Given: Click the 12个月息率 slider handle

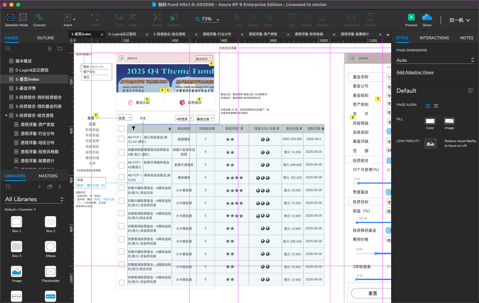Looking at the screenshot, I should coord(358,183).
